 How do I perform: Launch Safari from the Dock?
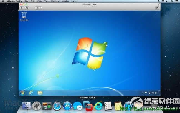(x=57, y=106)
